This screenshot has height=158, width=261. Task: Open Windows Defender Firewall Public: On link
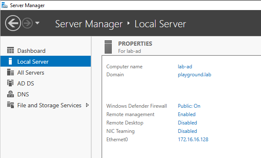click(x=189, y=106)
